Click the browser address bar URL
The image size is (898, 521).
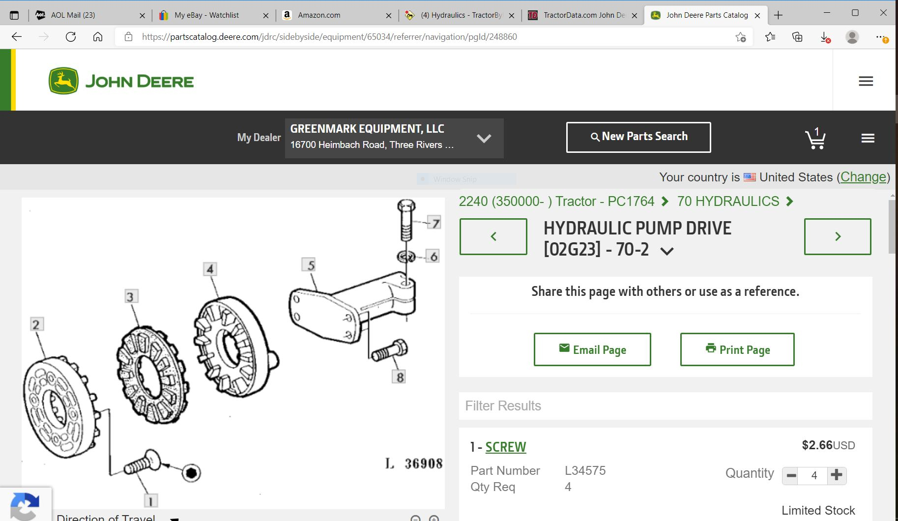tap(329, 37)
